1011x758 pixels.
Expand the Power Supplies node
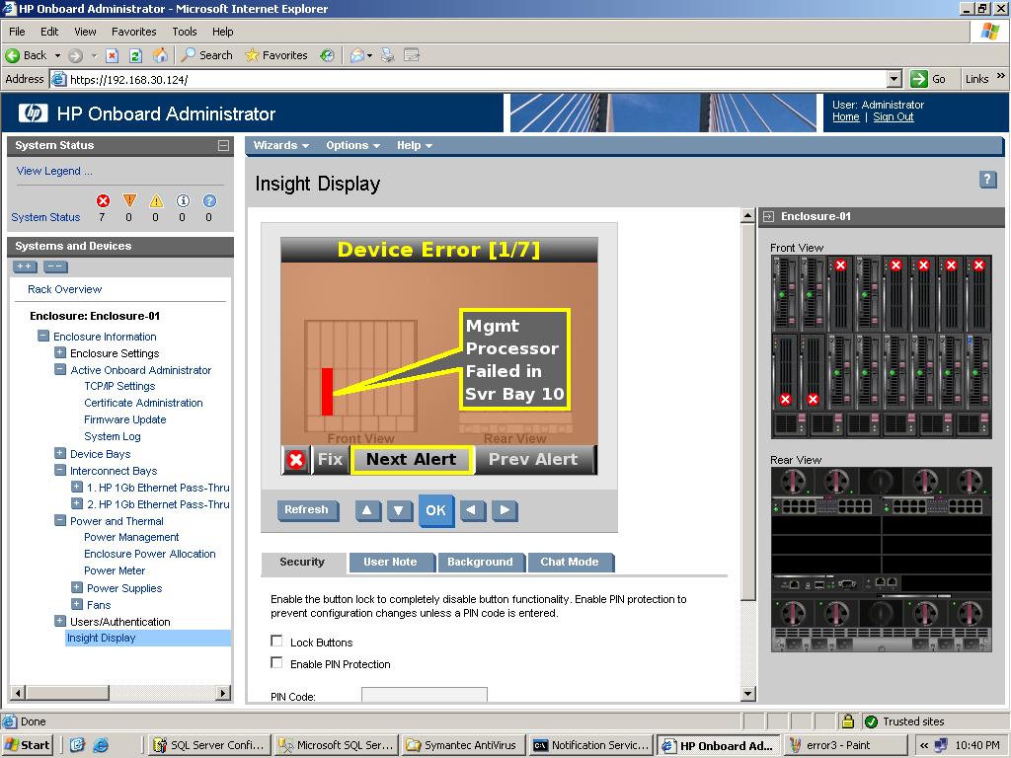[77, 587]
